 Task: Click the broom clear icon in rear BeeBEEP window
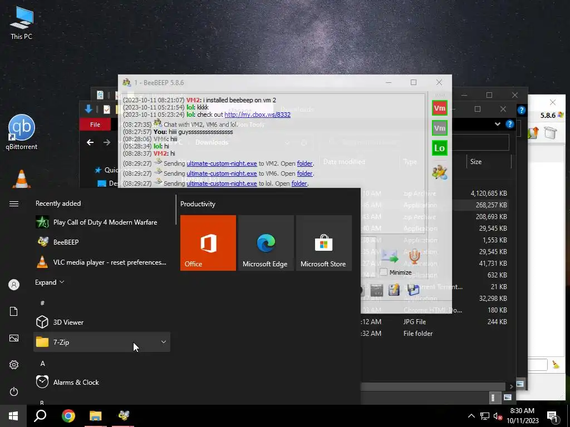556,365
